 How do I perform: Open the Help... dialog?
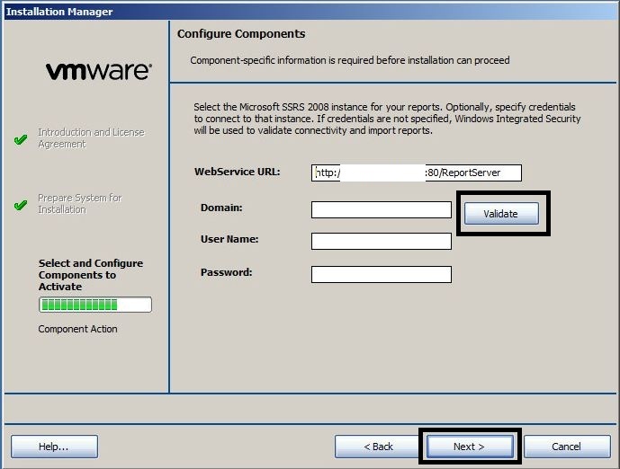point(54,447)
